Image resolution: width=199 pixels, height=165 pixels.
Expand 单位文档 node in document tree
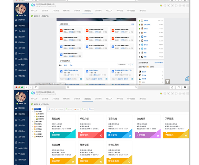coord(33,121)
